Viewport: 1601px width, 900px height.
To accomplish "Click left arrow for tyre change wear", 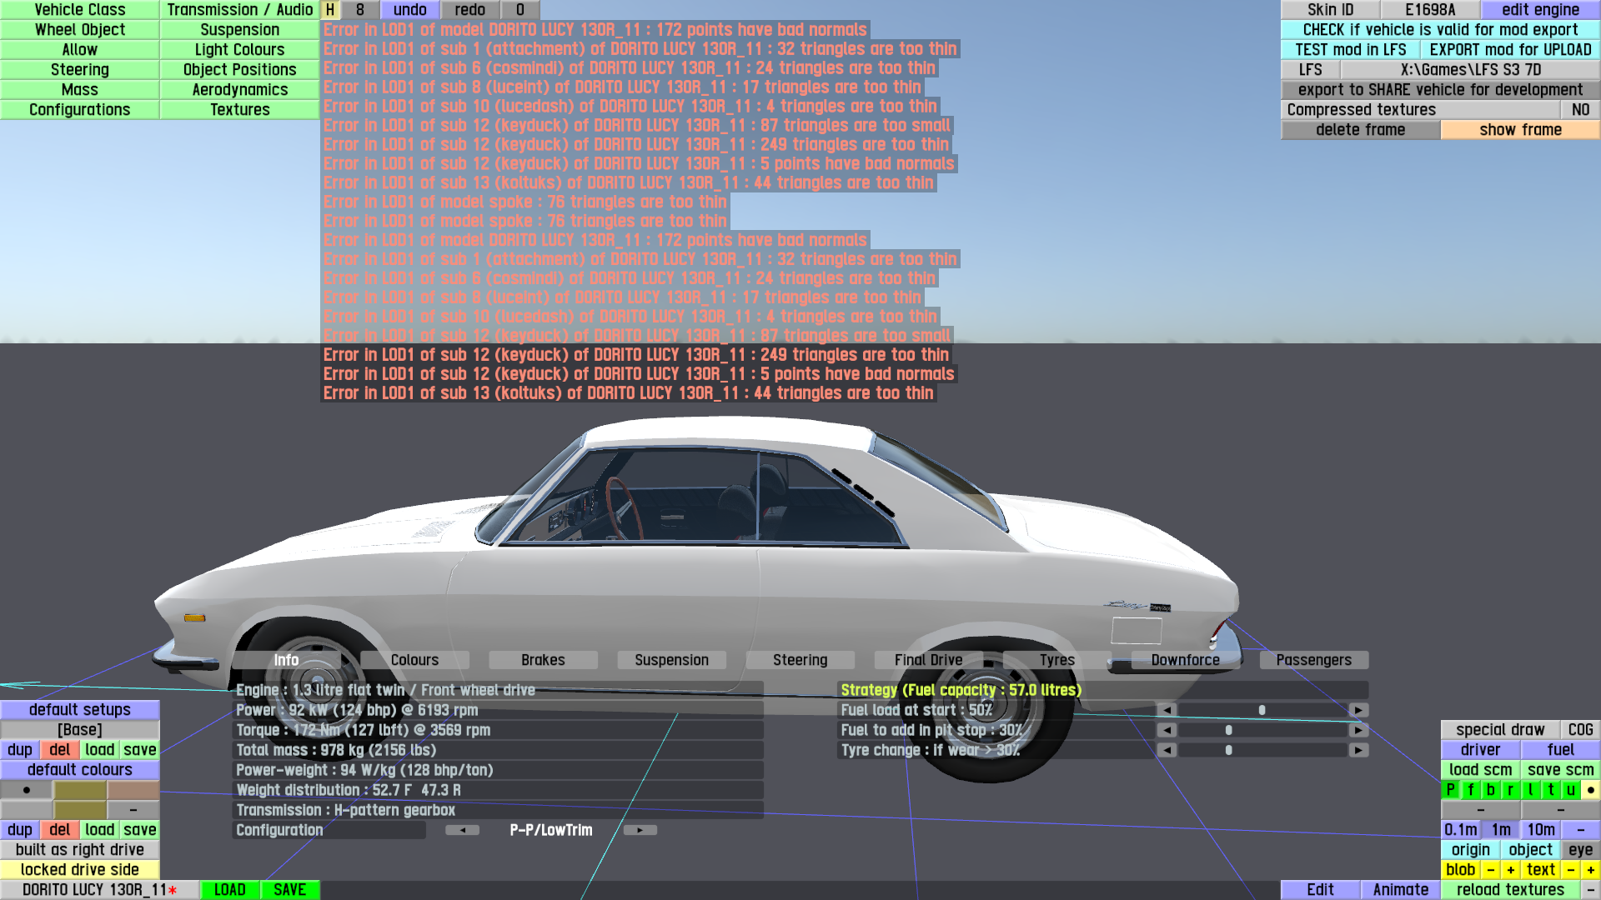I will point(1167,750).
